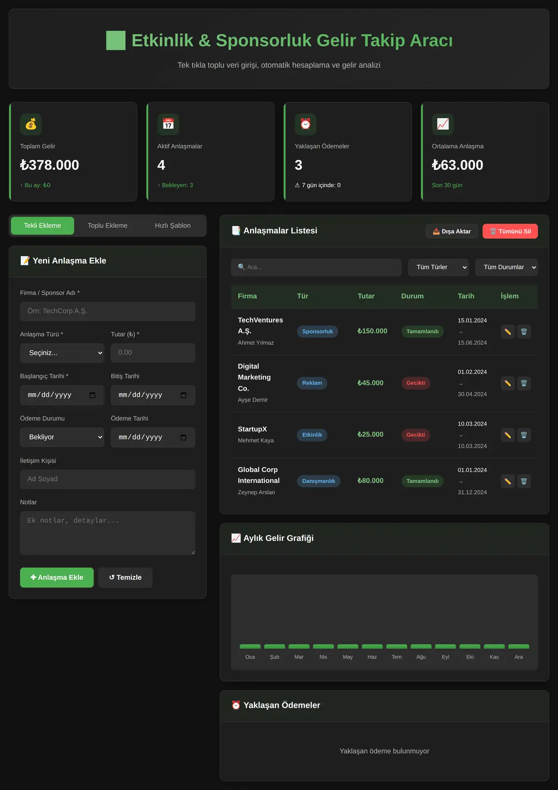Edit the TechVentures A.Ş. agreement (pencil icon)
The height and width of the screenshot is (790, 558).
tap(508, 332)
